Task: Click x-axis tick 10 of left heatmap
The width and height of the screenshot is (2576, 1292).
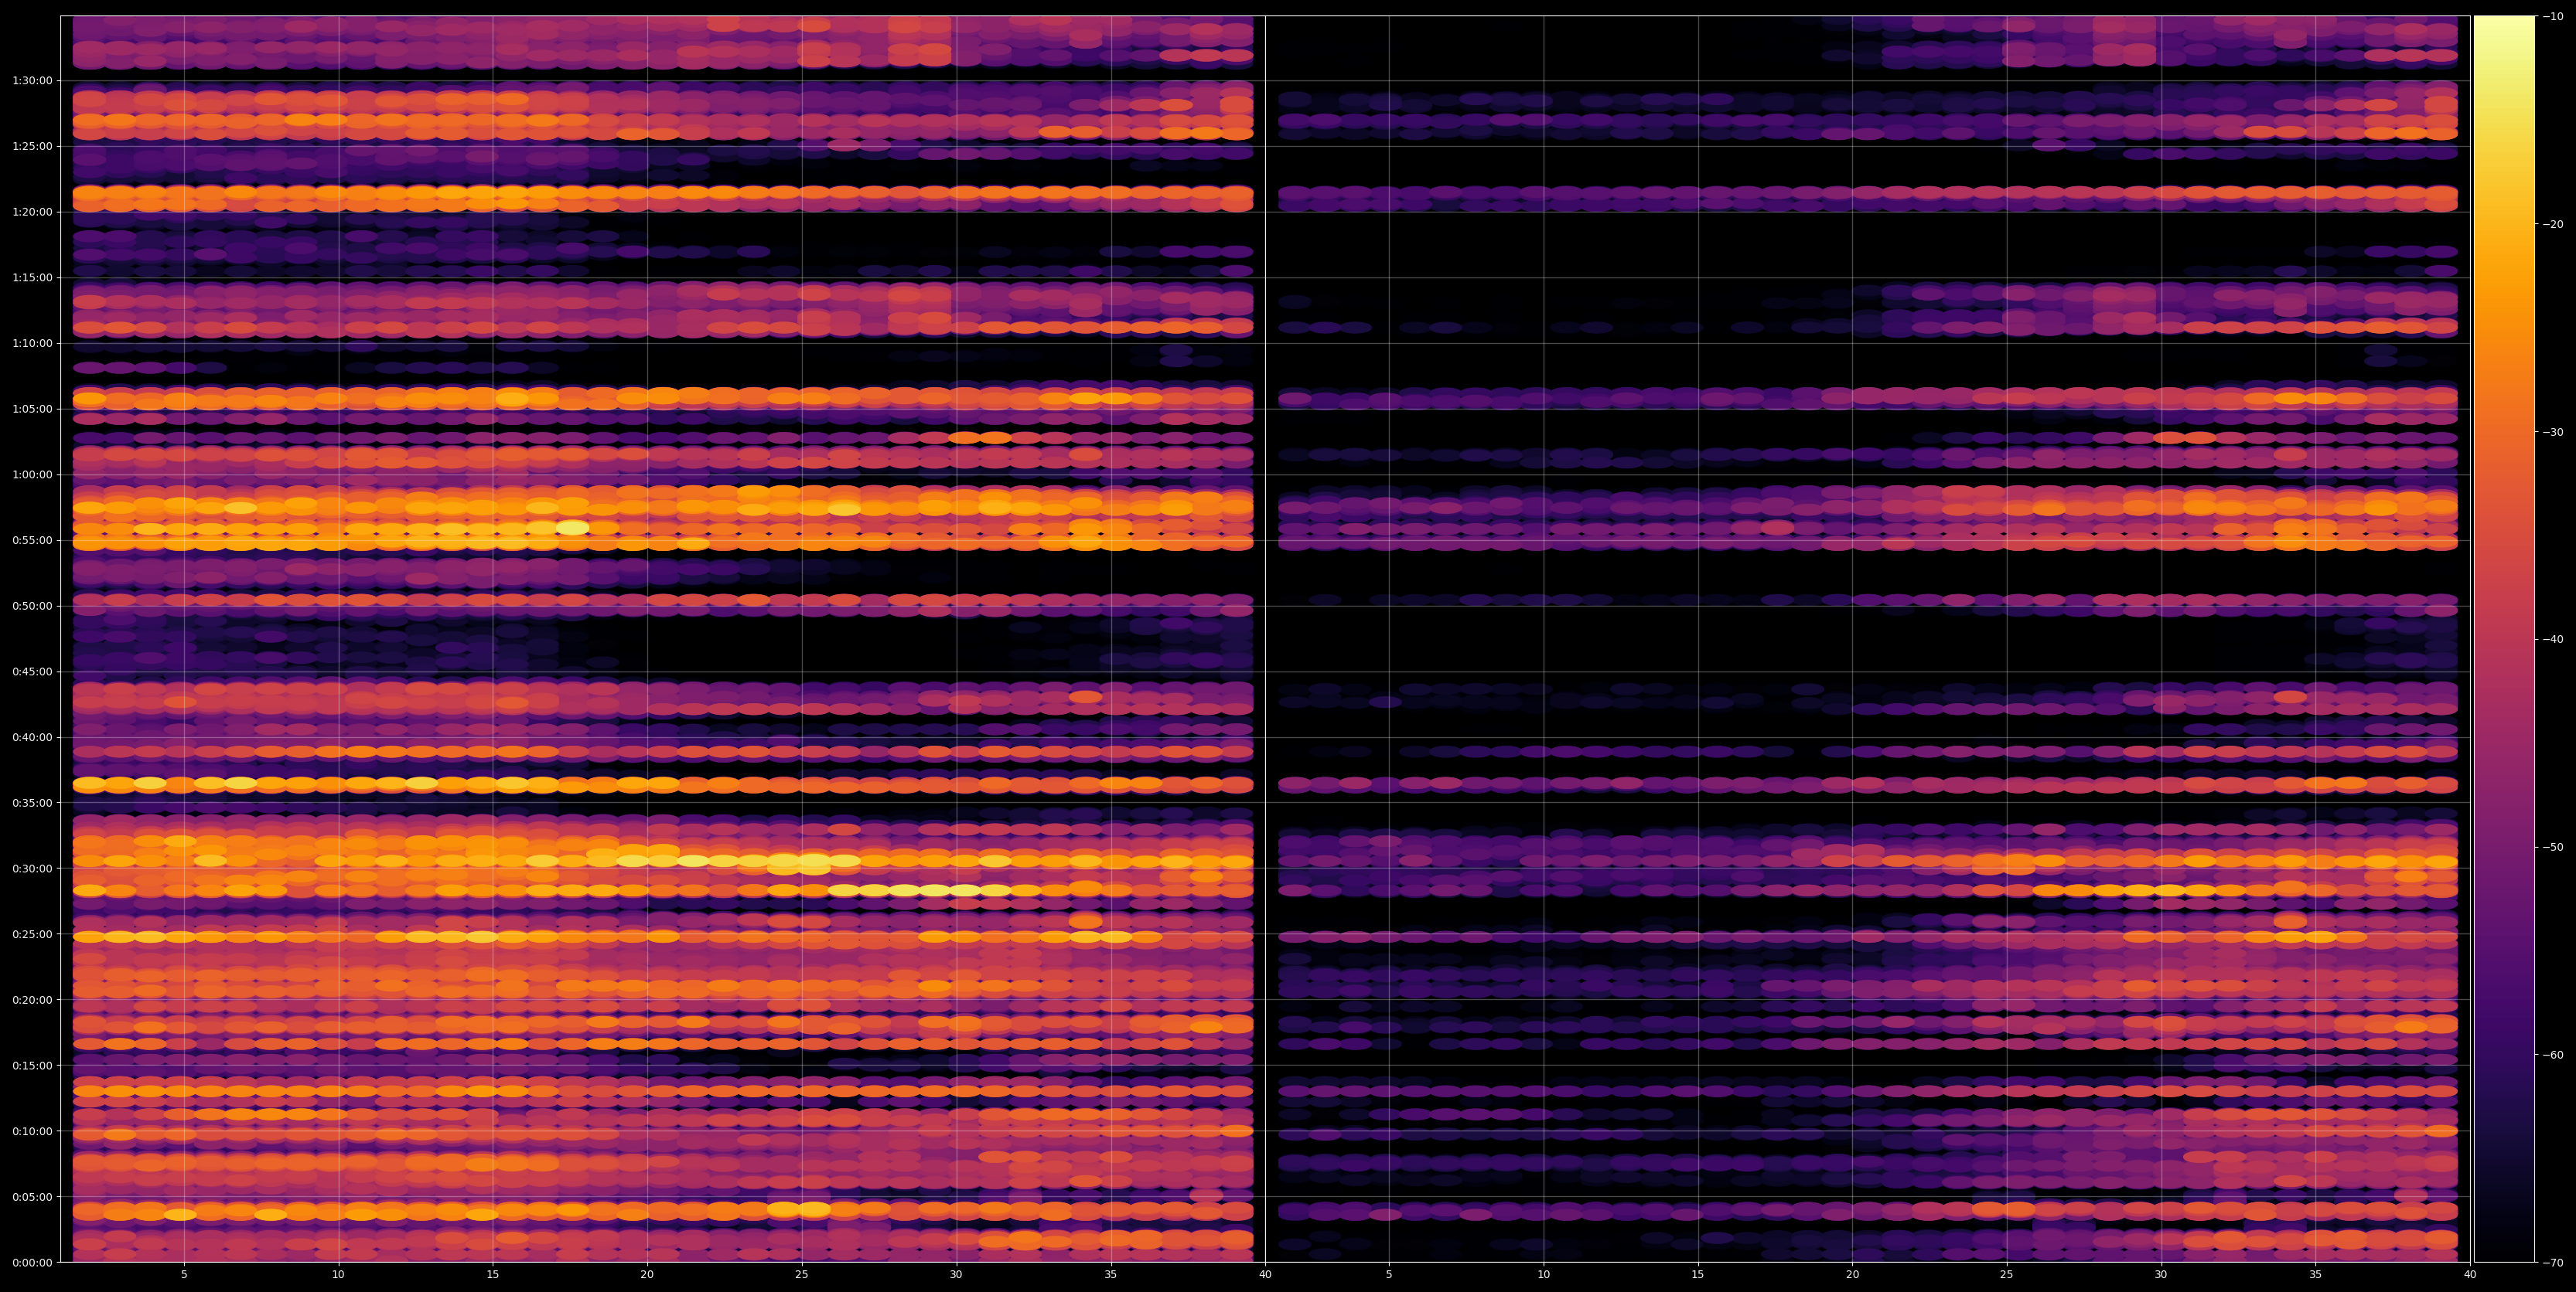Action: point(338,1275)
